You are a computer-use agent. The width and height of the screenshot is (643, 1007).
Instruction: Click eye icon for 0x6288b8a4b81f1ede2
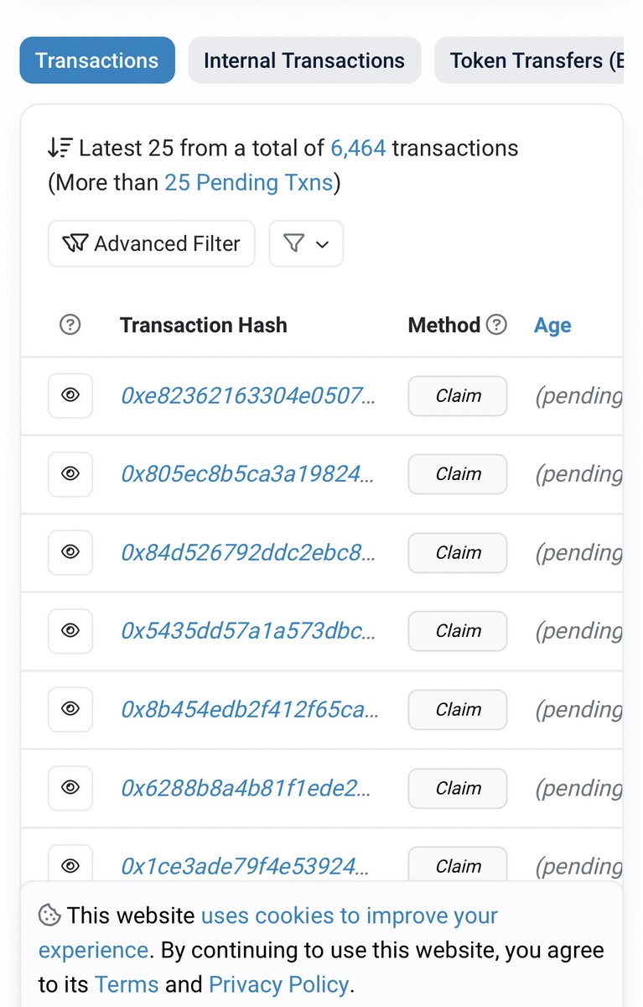(70, 789)
